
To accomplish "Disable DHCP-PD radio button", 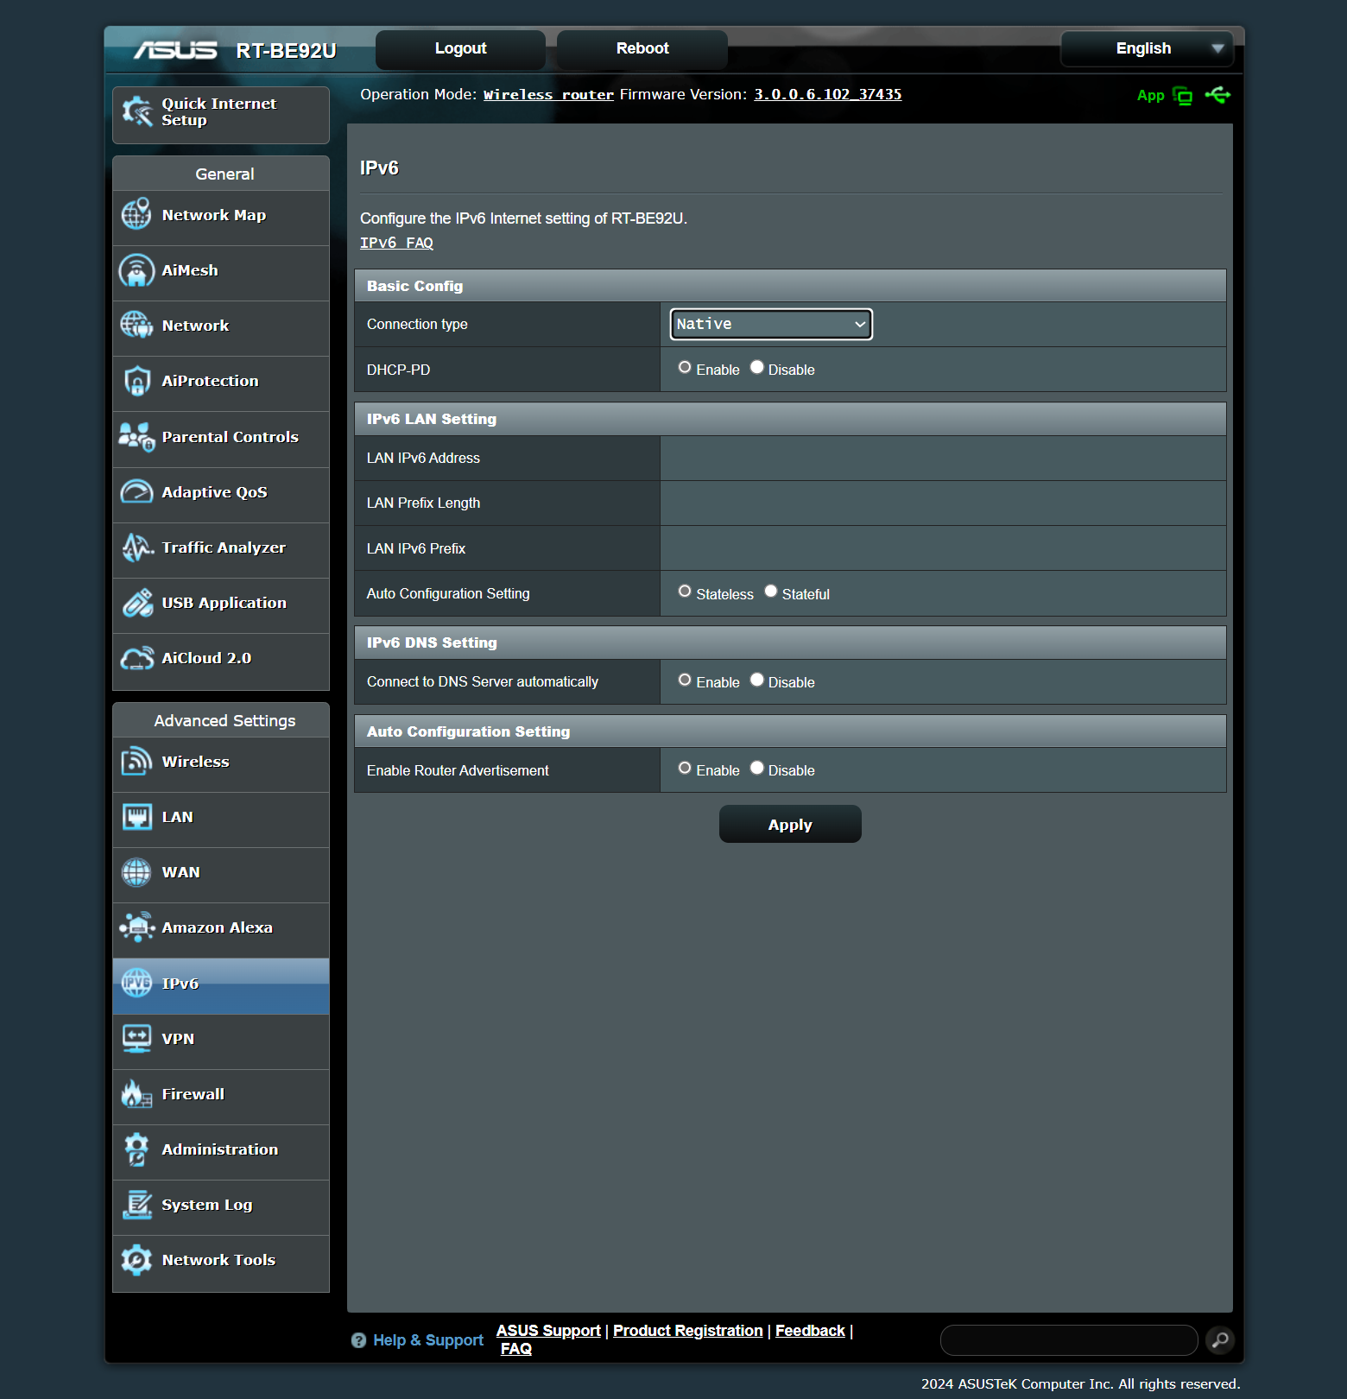I will pos(757,368).
